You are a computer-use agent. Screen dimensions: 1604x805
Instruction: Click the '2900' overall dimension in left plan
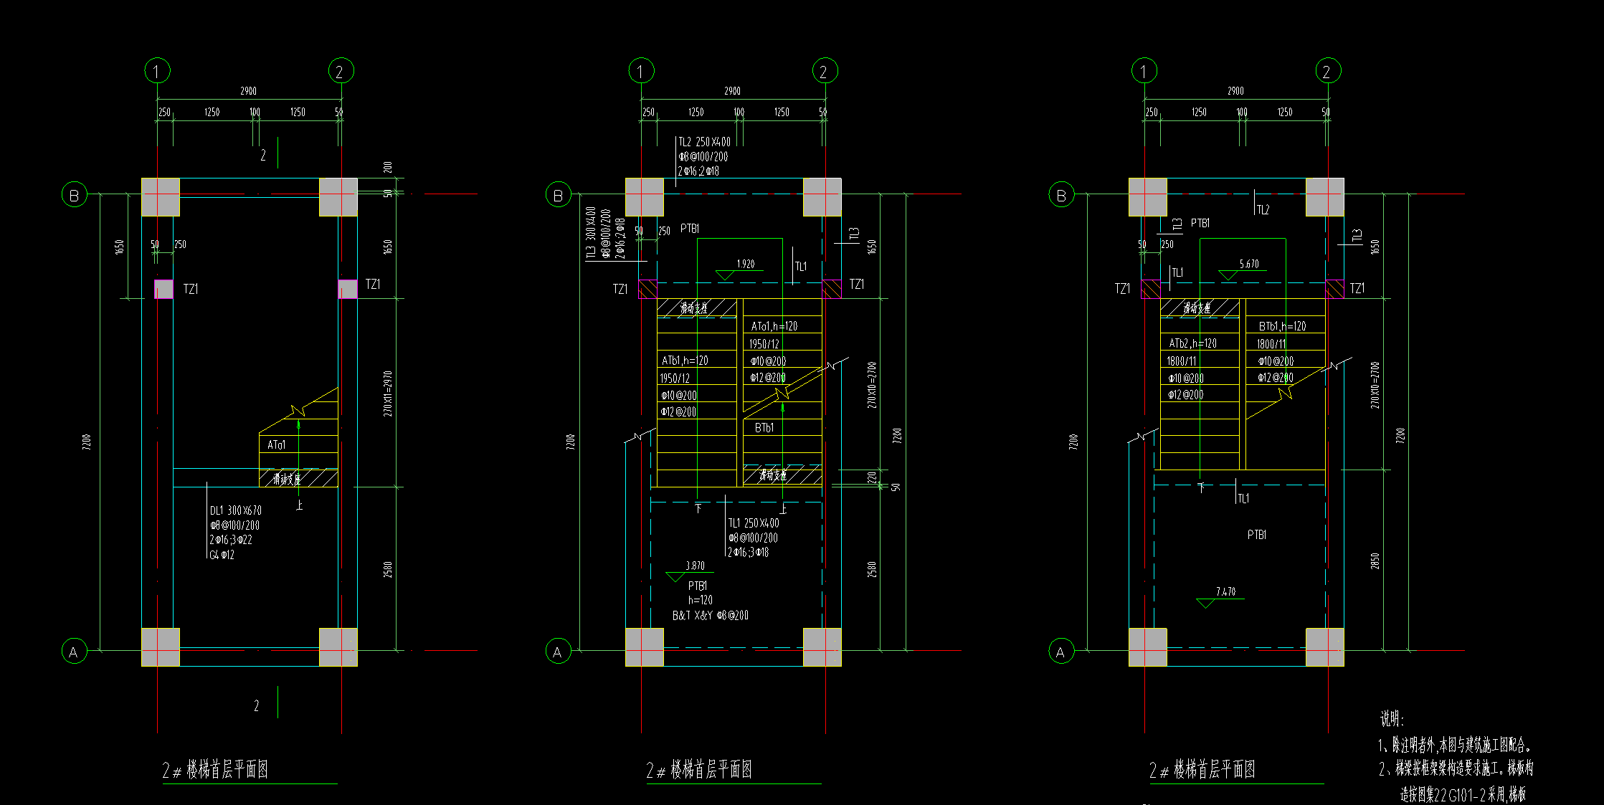pos(248,91)
